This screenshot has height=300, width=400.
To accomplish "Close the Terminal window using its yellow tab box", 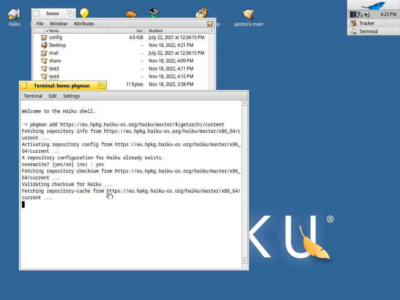I will 24,86.
